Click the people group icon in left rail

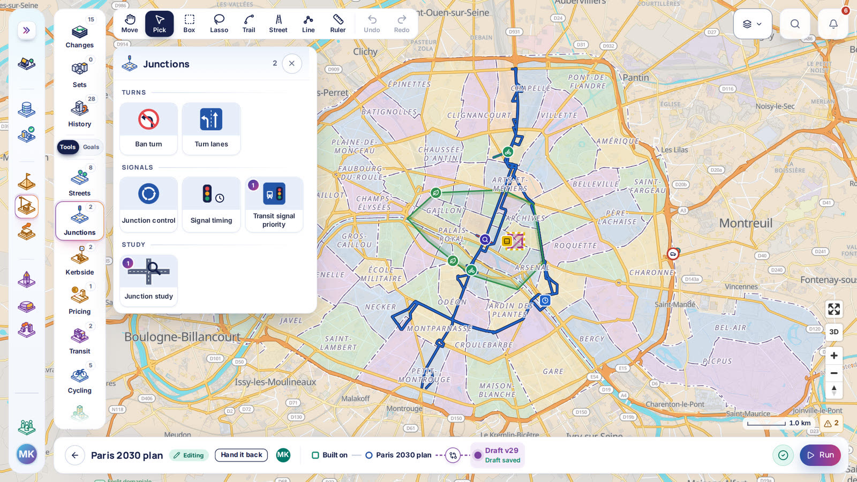point(26,427)
